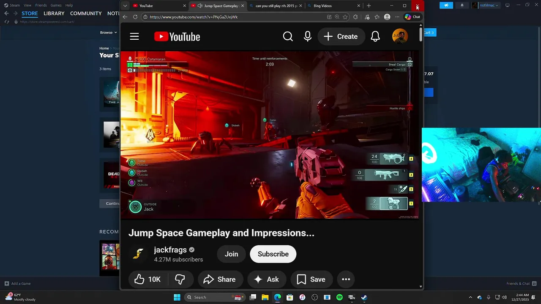Open the YouTube account avatar menu

(x=400, y=36)
